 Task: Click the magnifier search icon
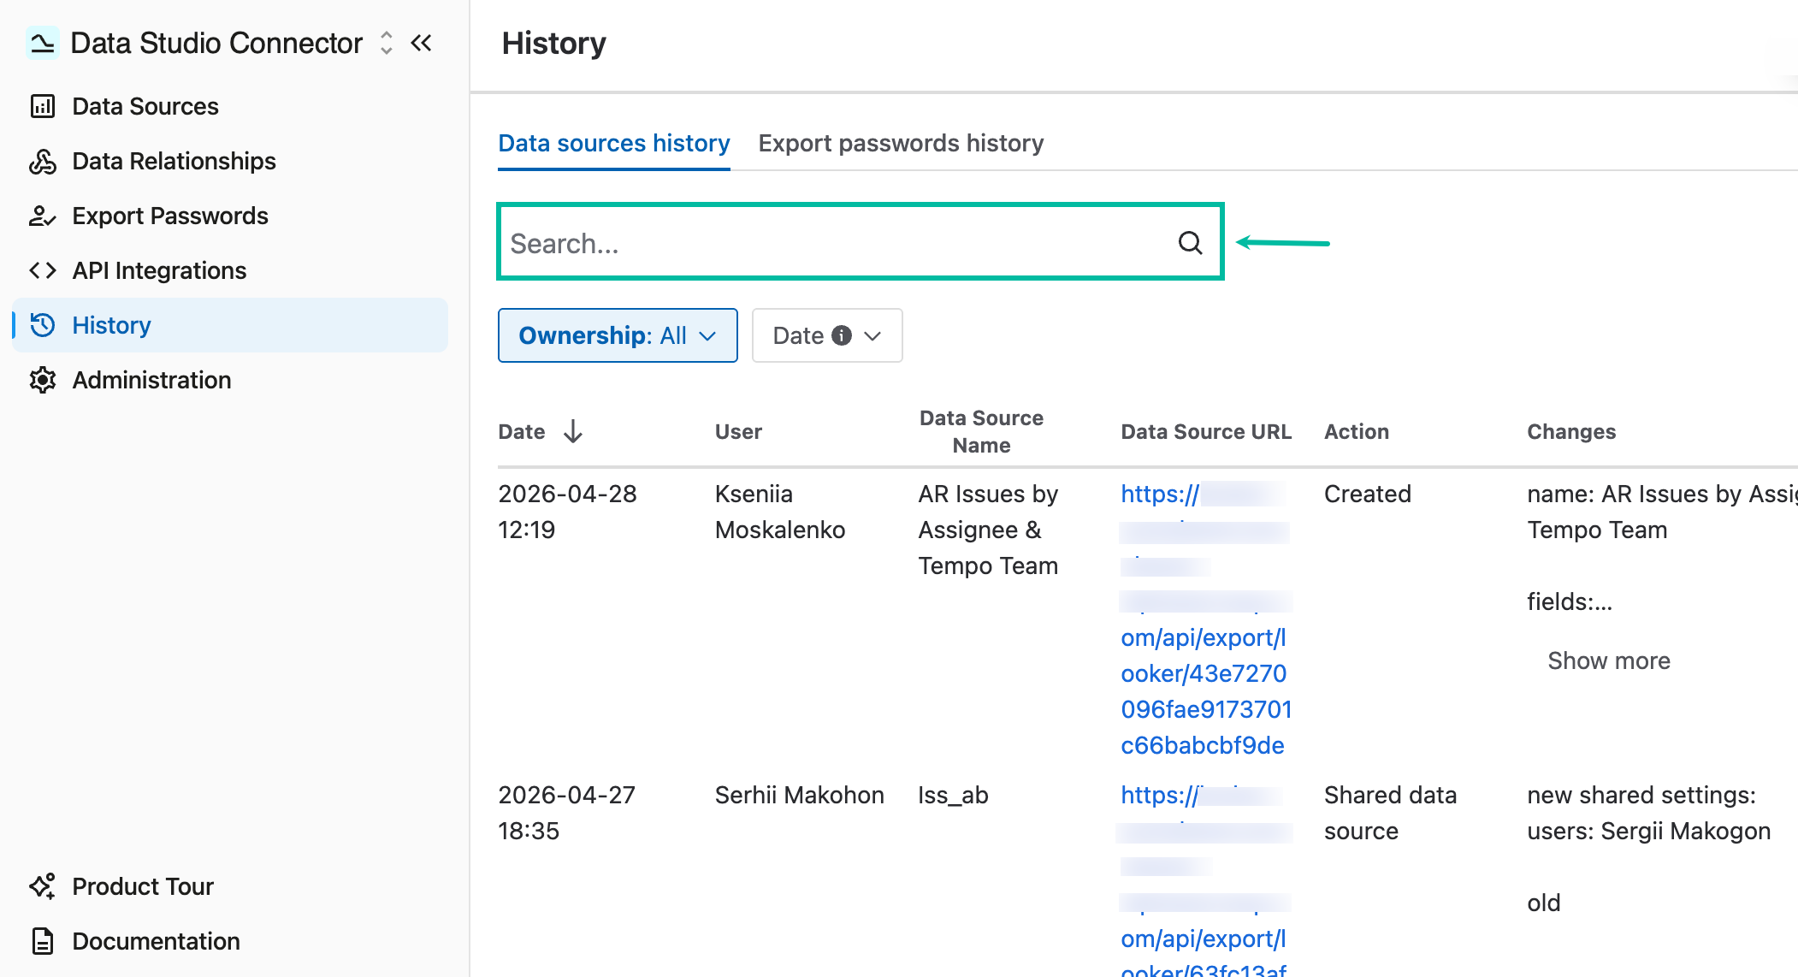[1190, 243]
